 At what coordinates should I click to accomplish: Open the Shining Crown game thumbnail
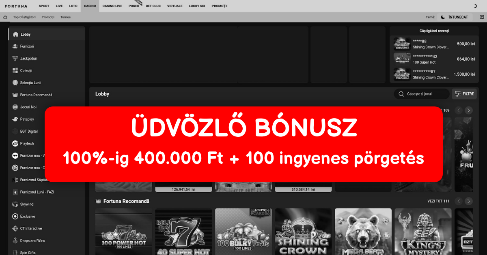(303, 232)
